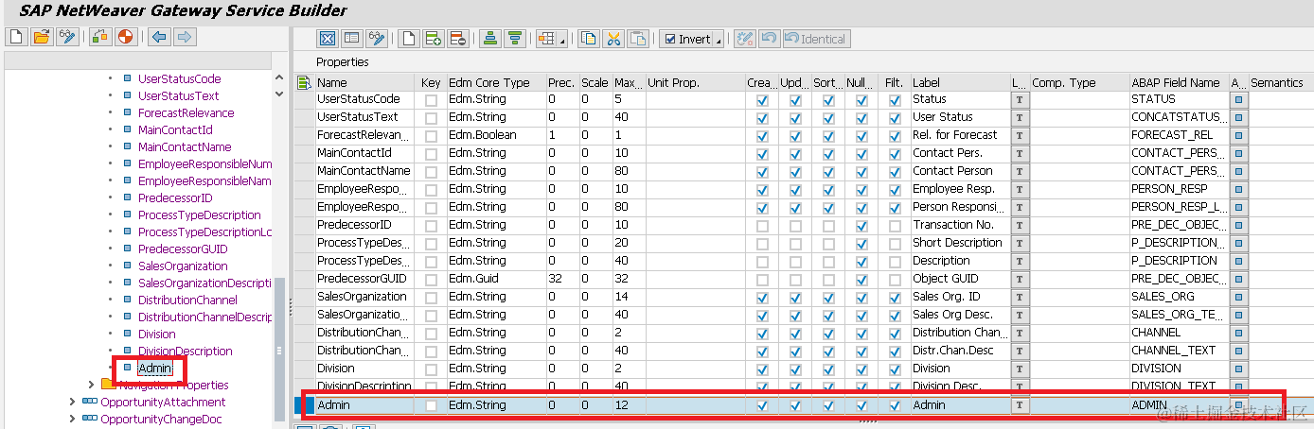1314x429 pixels.
Task: Click the Edm Core Type column header
Action: (x=495, y=83)
